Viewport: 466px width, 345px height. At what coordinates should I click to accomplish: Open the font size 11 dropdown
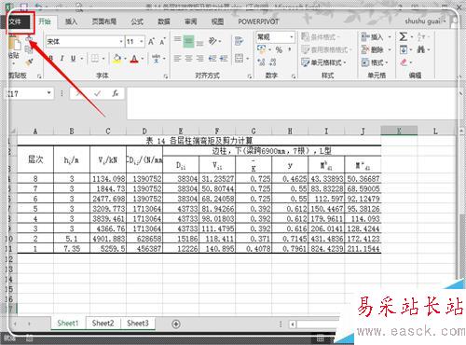[141, 41]
